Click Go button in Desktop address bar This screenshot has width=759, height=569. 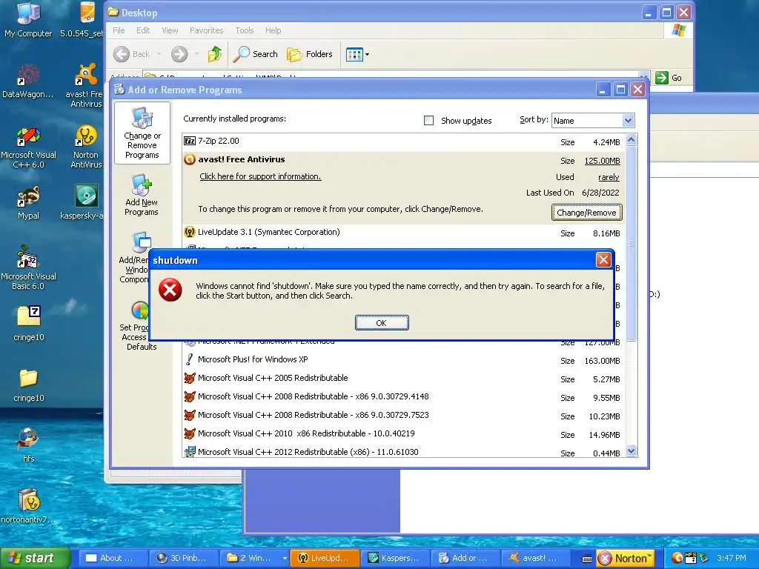pos(669,78)
